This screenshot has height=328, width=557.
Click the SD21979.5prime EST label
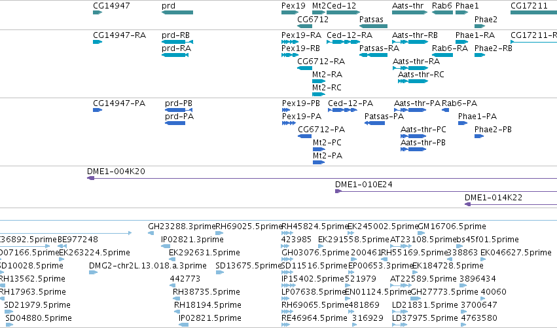click(37, 306)
